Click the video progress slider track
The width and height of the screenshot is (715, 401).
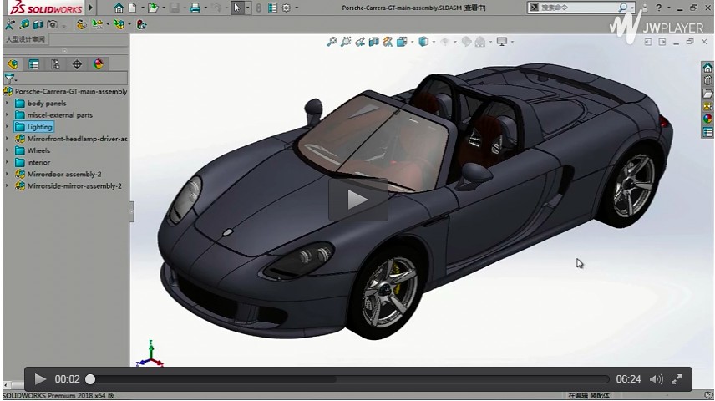click(351, 379)
